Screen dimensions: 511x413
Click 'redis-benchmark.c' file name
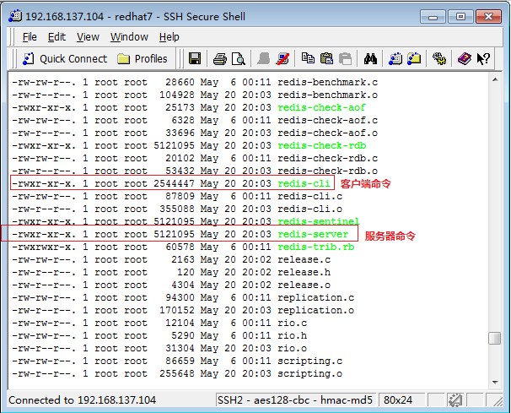click(327, 82)
